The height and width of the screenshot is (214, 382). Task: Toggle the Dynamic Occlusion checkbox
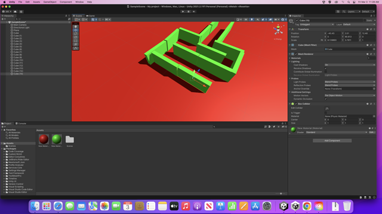coord(326,99)
